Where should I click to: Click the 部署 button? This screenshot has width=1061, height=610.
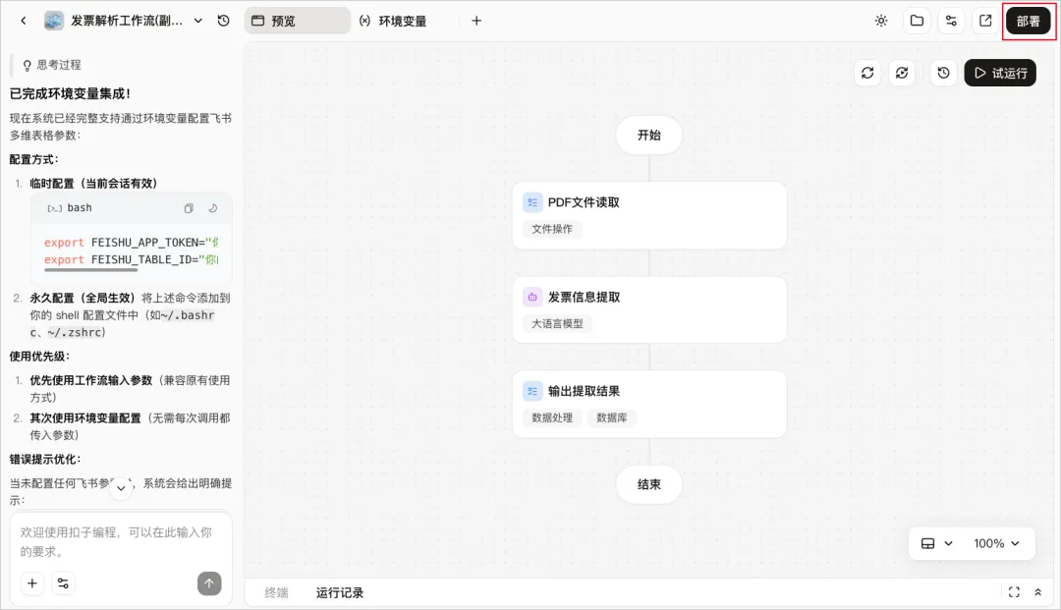click(x=1029, y=21)
